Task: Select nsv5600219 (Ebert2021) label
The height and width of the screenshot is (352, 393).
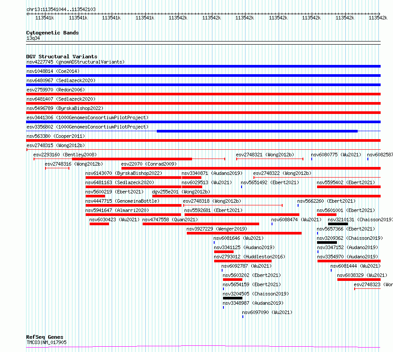Action: click(114, 192)
